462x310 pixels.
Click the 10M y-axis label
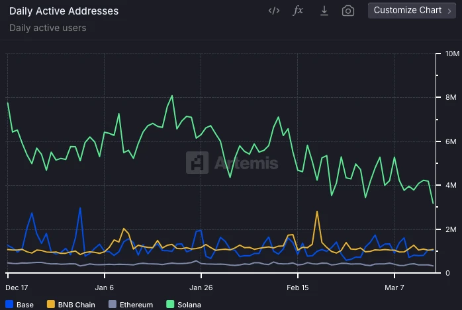click(453, 54)
